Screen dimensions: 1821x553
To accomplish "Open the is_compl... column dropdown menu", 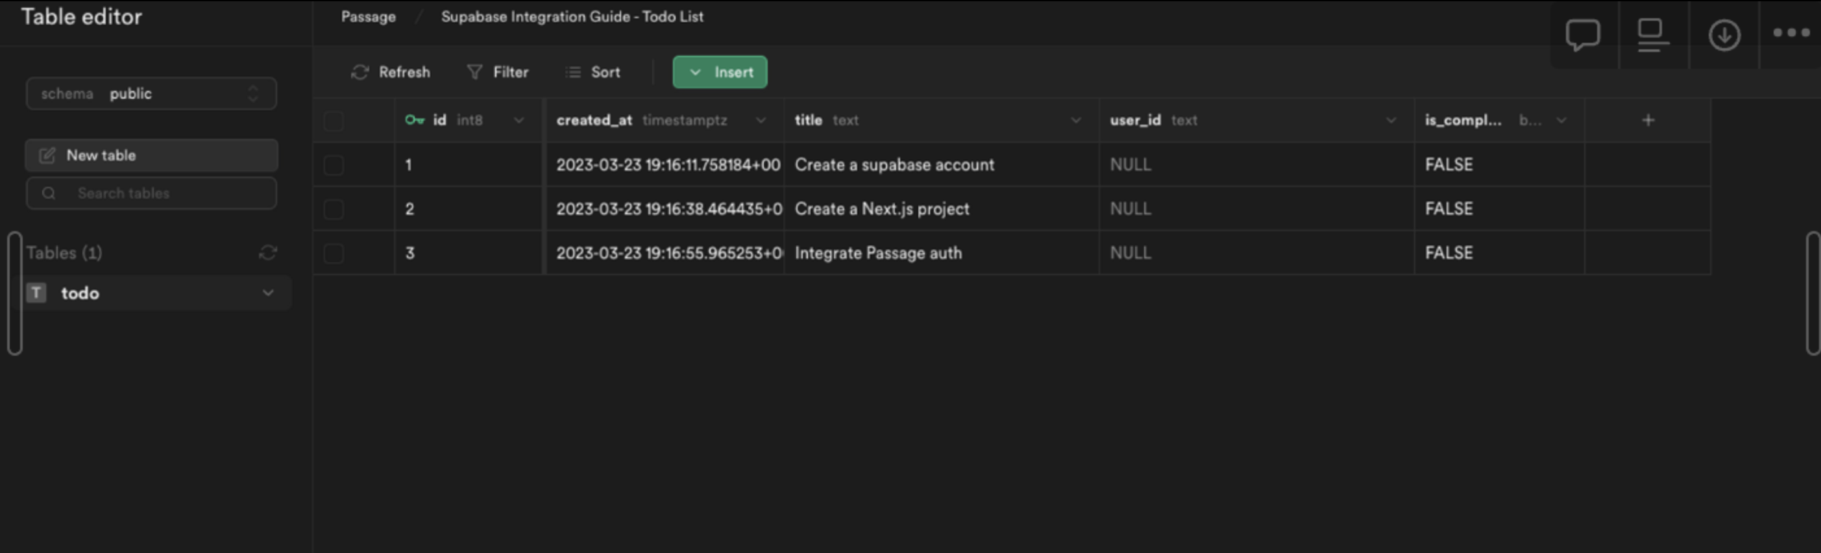I will pyautogui.click(x=1562, y=120).
